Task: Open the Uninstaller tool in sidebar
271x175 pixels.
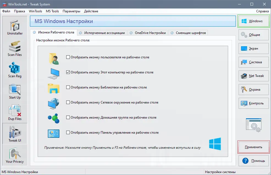Action: (15, 27)
